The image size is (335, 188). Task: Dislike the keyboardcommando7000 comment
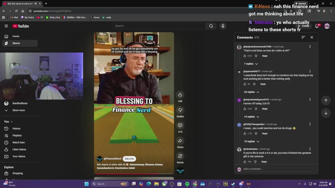tap(256, 56)
